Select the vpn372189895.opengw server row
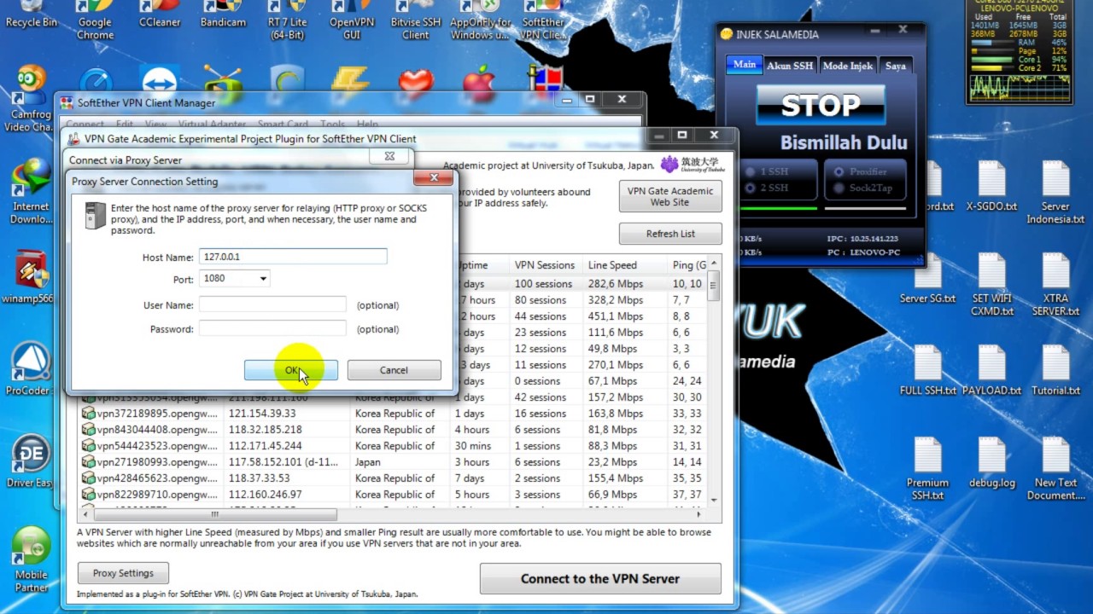Viewport: 1093px width, 614px height. pyautogui.click(x=394, y=414)
